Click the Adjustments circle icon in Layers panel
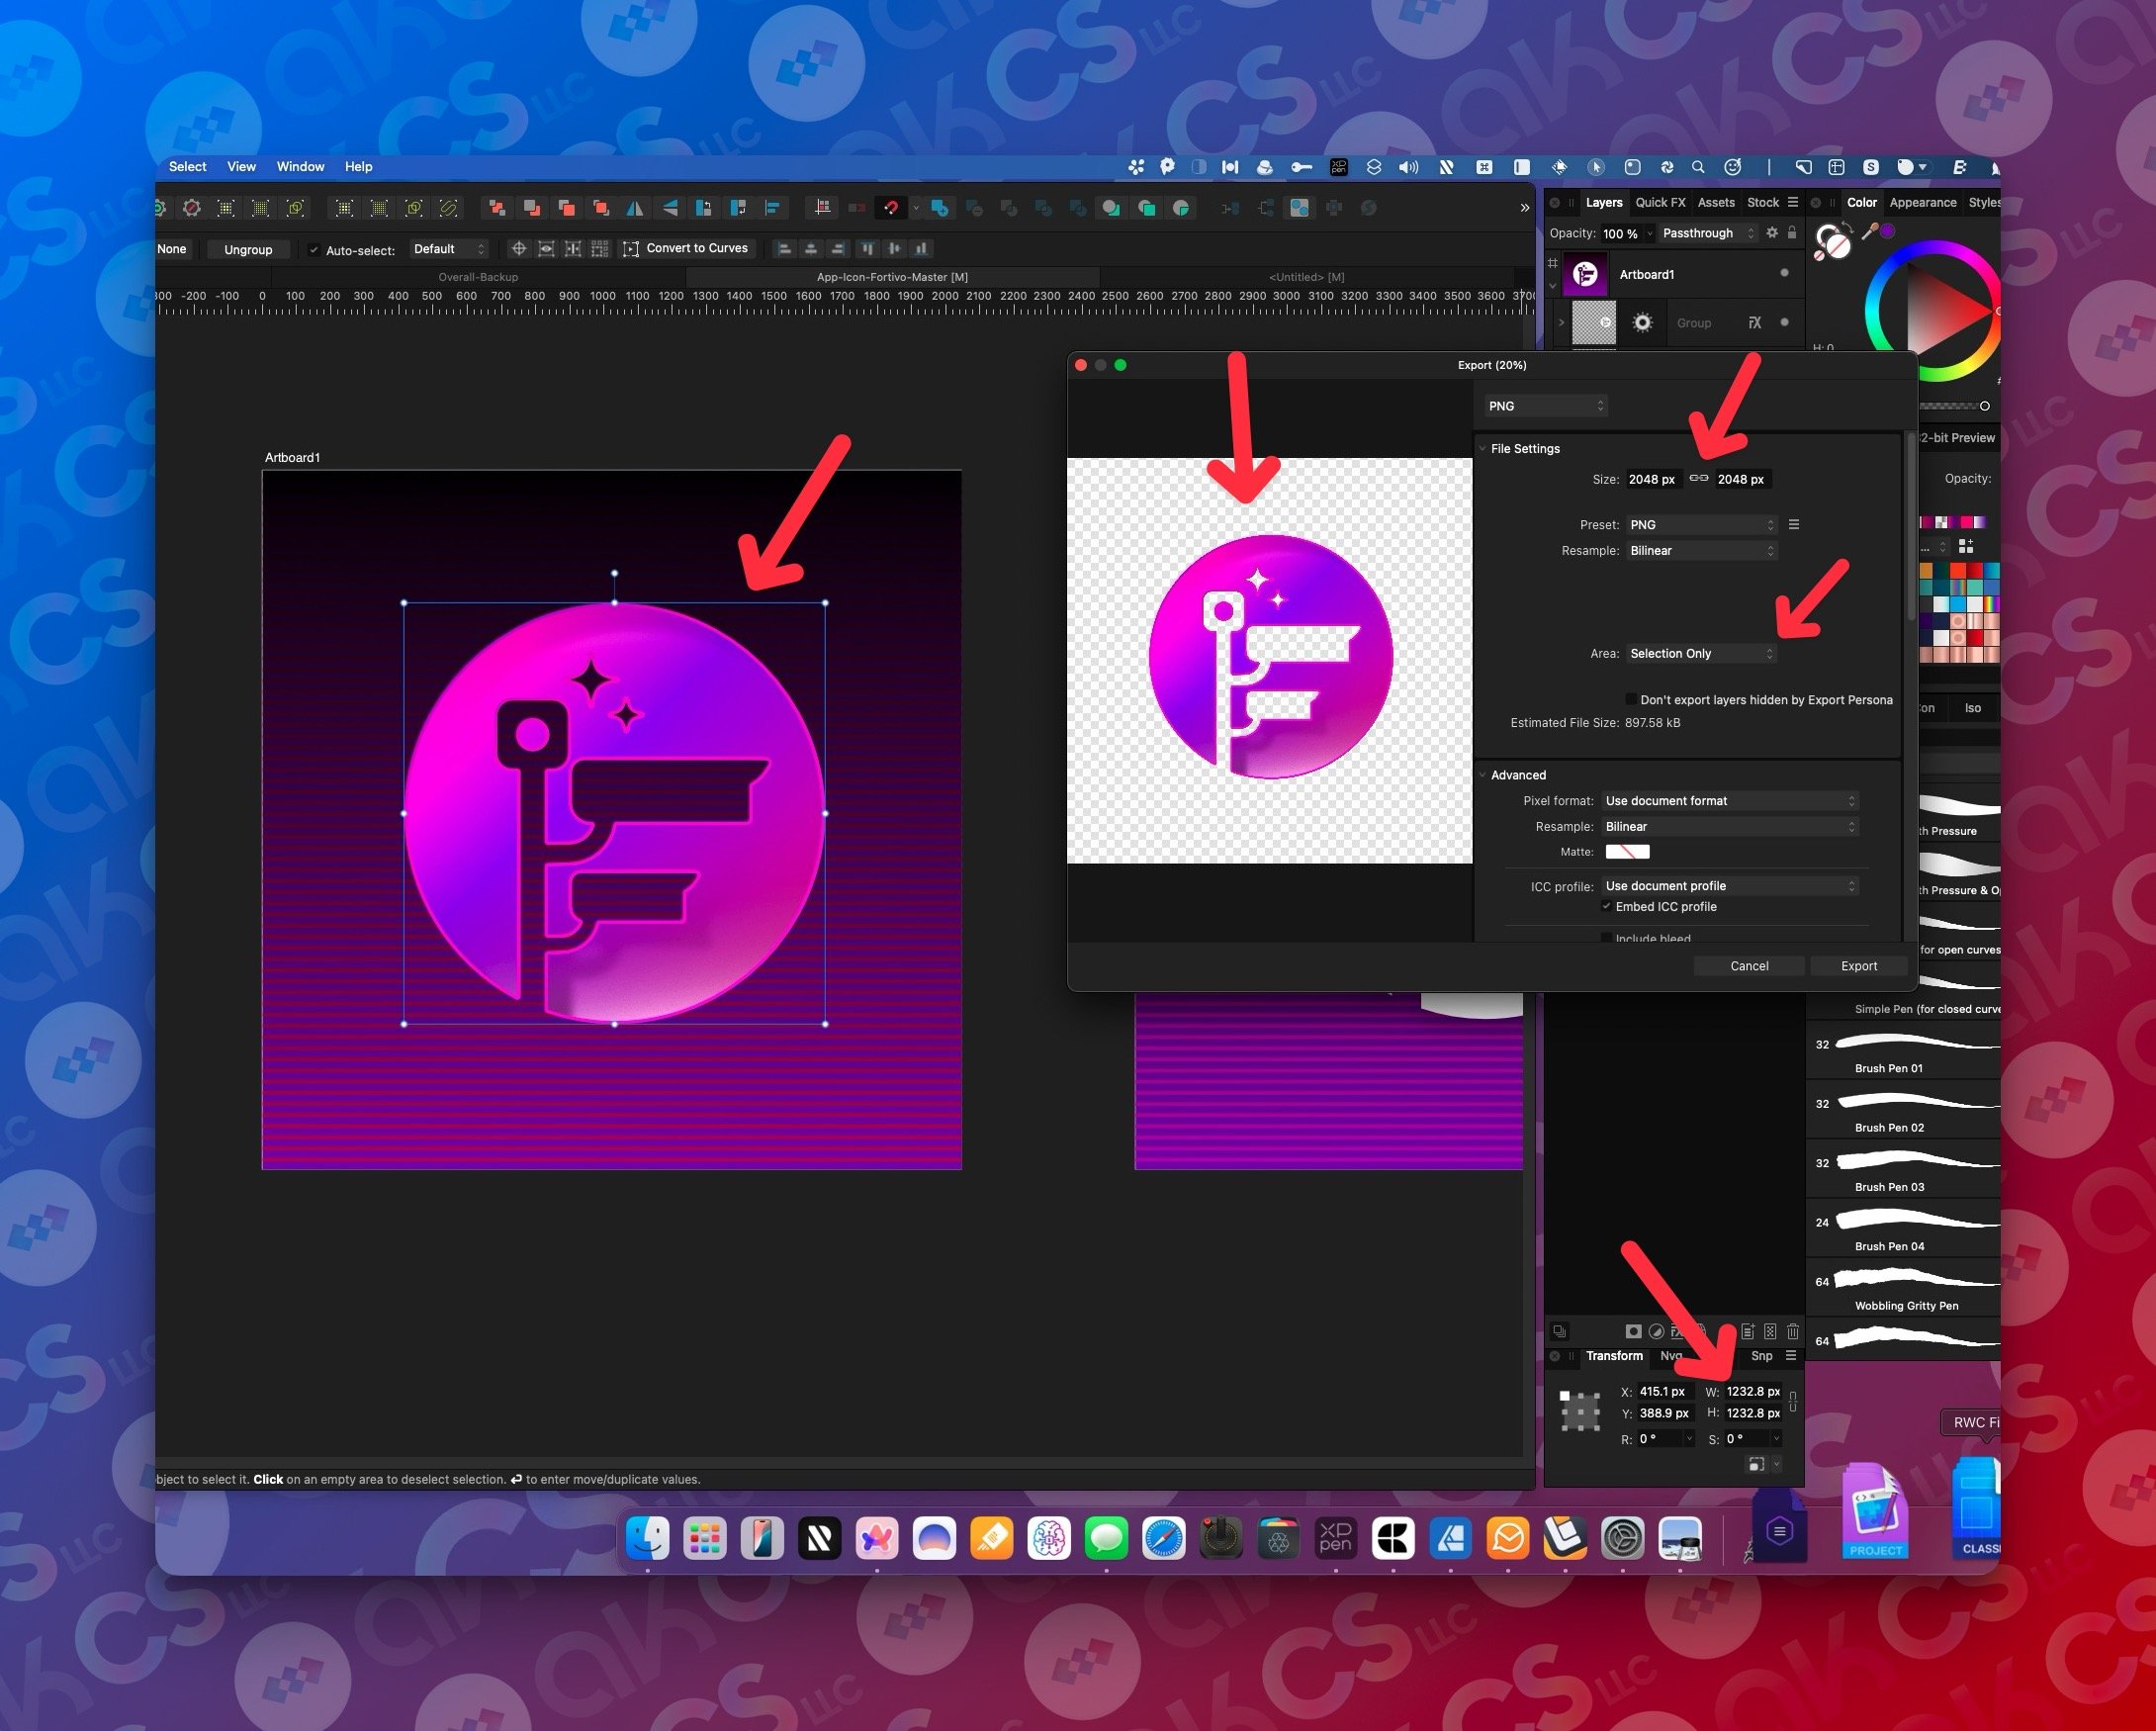Viewport: 2156px width, 1731px height. coord(1656,1331)
